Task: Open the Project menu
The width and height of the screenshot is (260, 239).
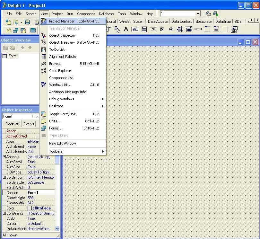Action: (57, 14)
